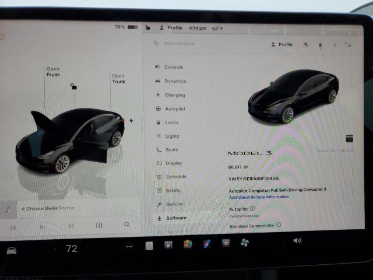
Task: Skip to next track
Action: click(71, 226)
